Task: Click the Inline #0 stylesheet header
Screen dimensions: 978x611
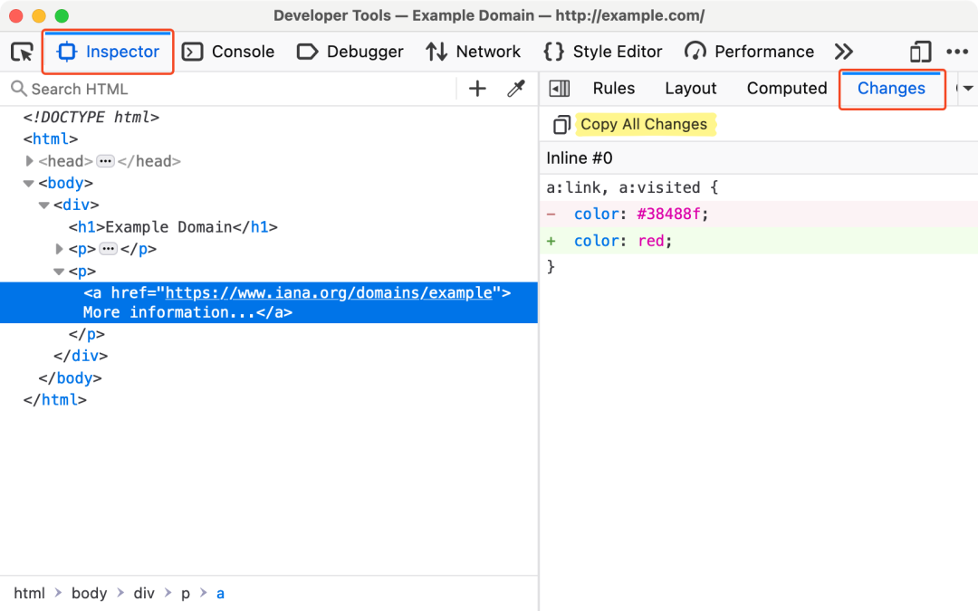Action: (759, 158)
